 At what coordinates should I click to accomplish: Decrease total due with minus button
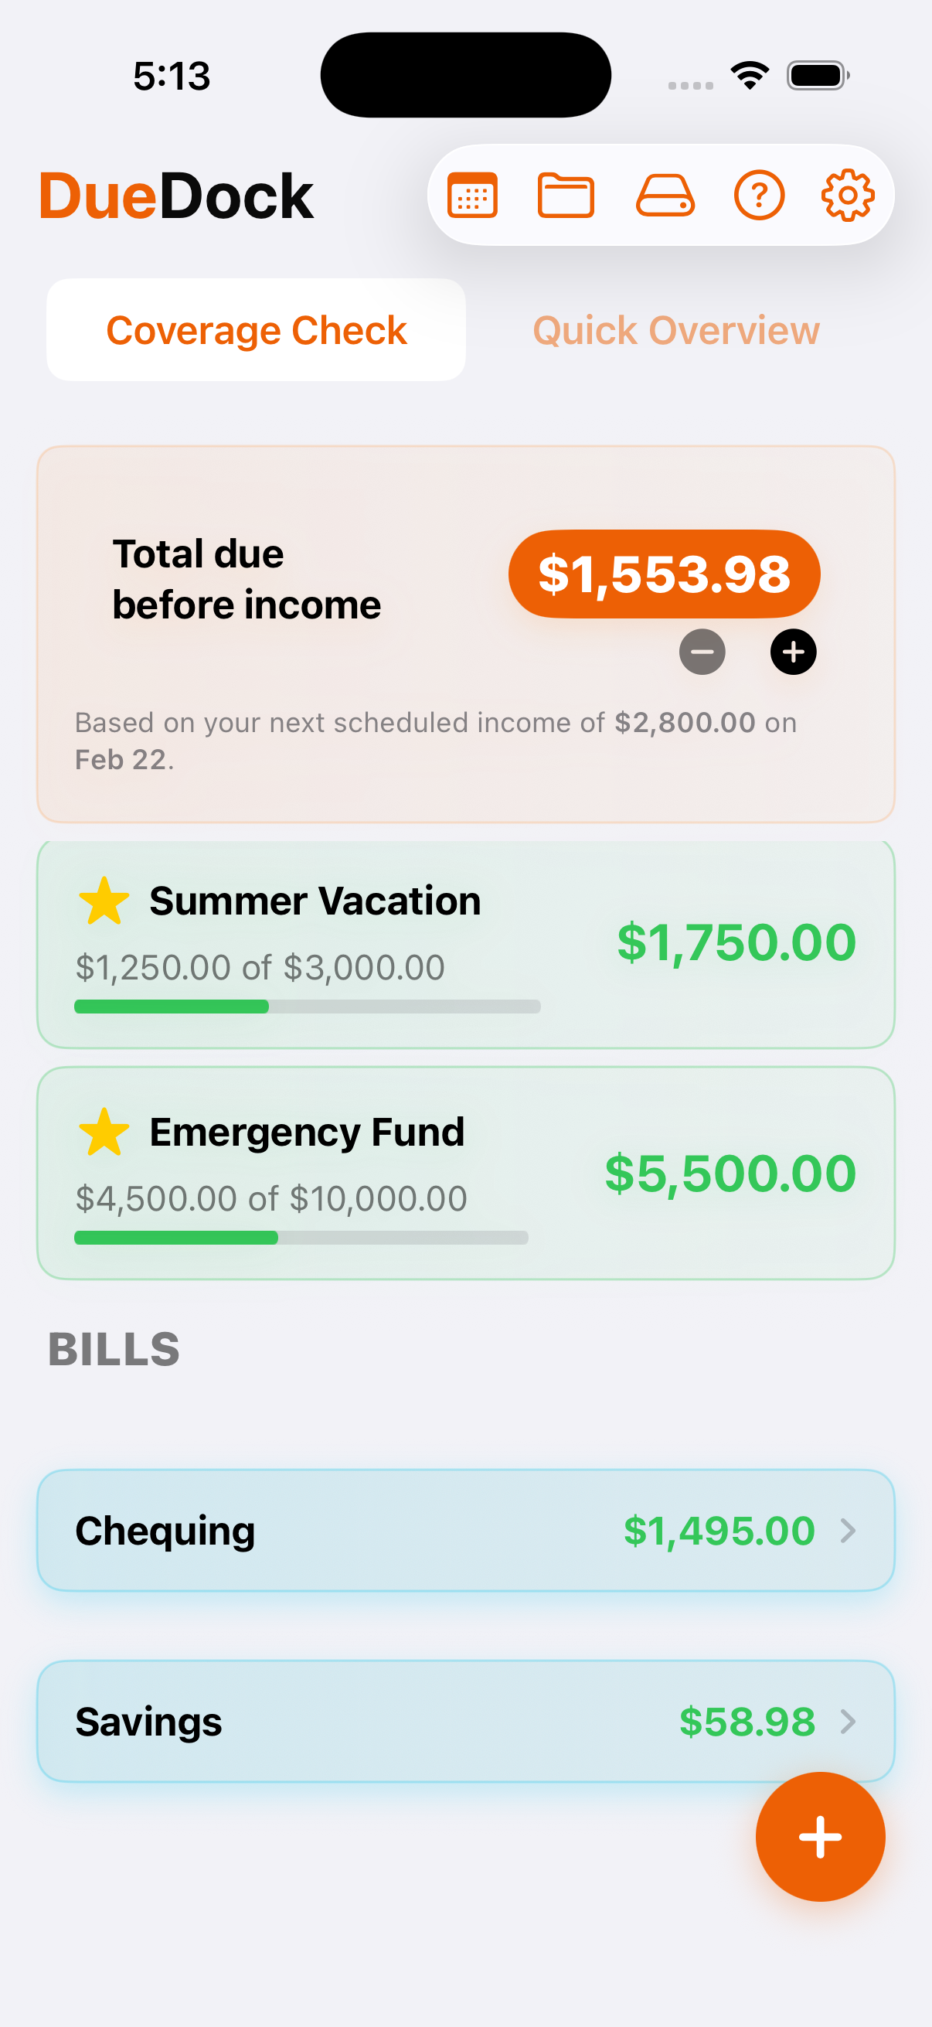(x=702, y=652)
